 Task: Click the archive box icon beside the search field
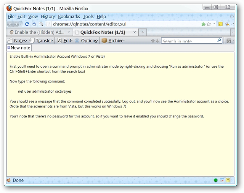[229, 41]
